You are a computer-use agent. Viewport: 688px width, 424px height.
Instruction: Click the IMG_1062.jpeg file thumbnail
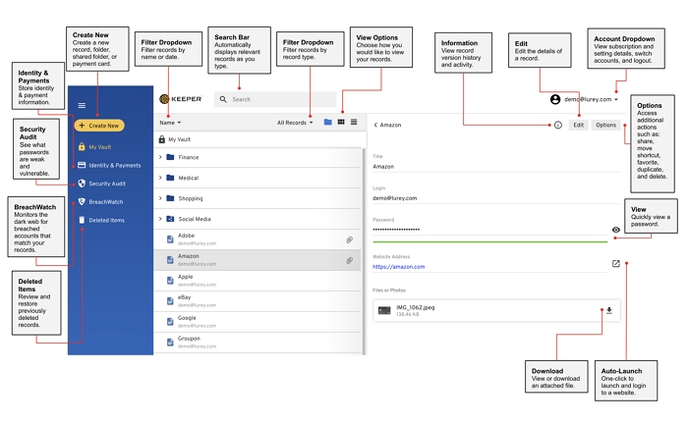[384, 310]
